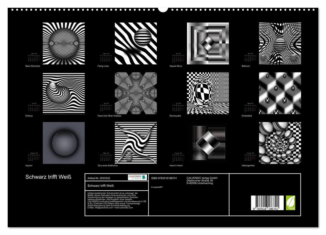Open the Asylum grey sphere image
This screenshot has height=235, width=326.
pos(63,143)
